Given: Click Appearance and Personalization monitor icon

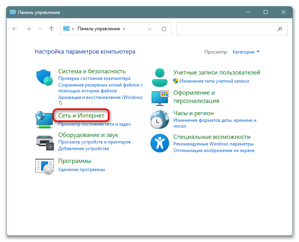Looking at the screenshot, I should [x=160, y=98].
